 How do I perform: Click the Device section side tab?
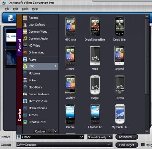click(19, 91)
